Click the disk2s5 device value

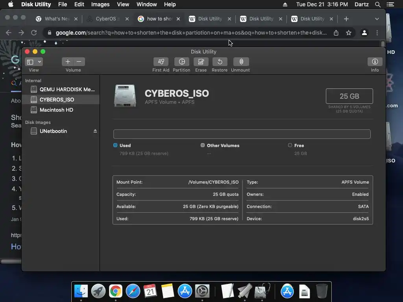point(361,219)
